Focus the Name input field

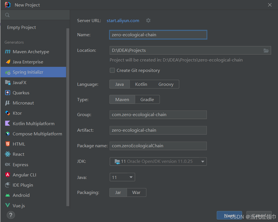[x=158, y=35]
